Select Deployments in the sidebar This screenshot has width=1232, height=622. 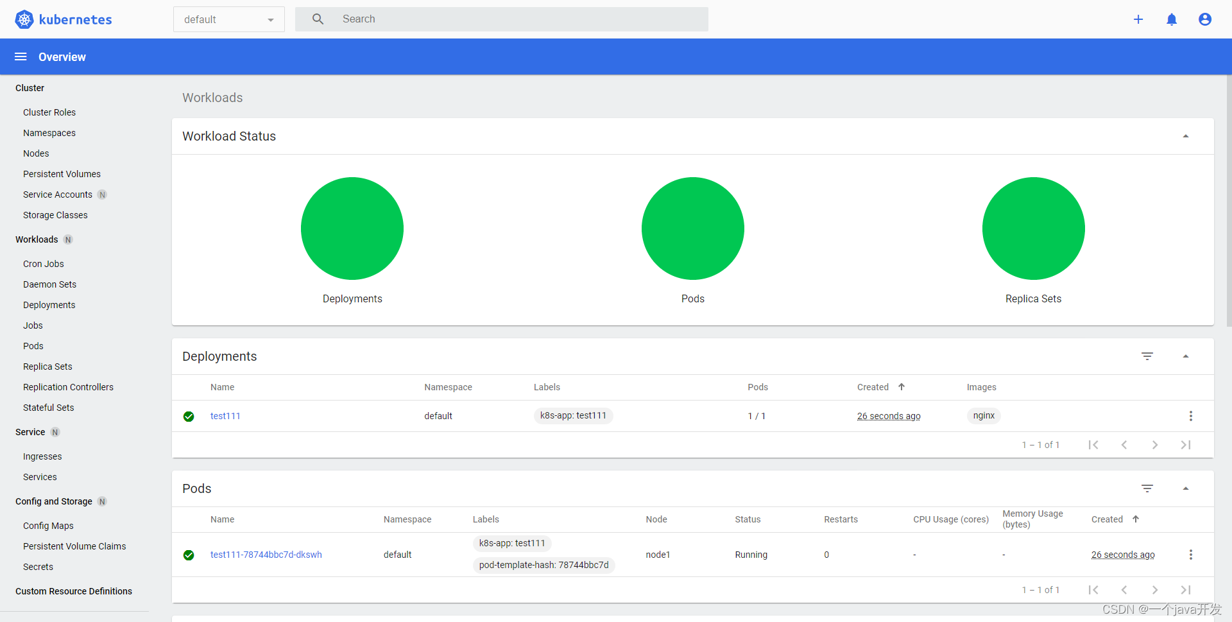tap(49, 305)
